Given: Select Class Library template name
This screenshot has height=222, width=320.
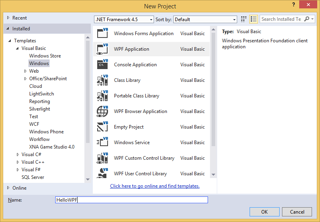Looking at the screenshot, I should [127, 80].
